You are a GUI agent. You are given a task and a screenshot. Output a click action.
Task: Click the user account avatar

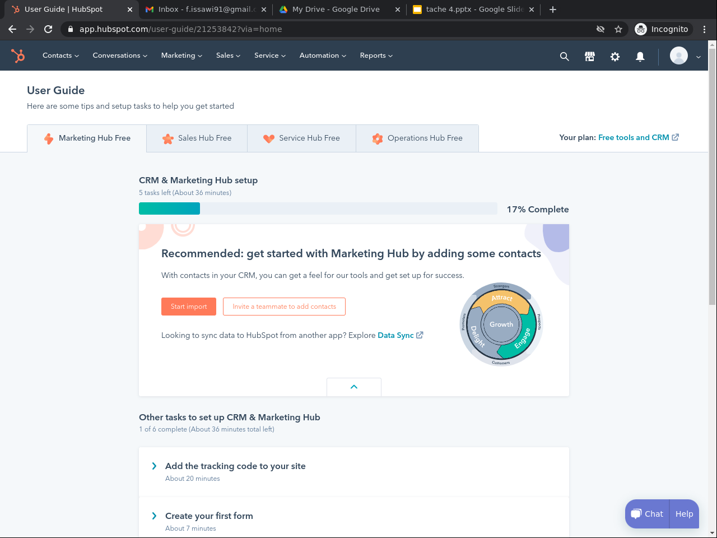[679, 56]
